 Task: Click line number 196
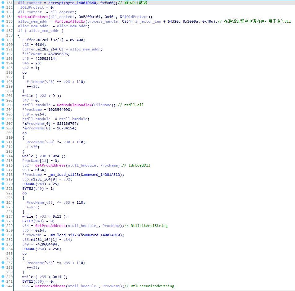click(9, 72)
